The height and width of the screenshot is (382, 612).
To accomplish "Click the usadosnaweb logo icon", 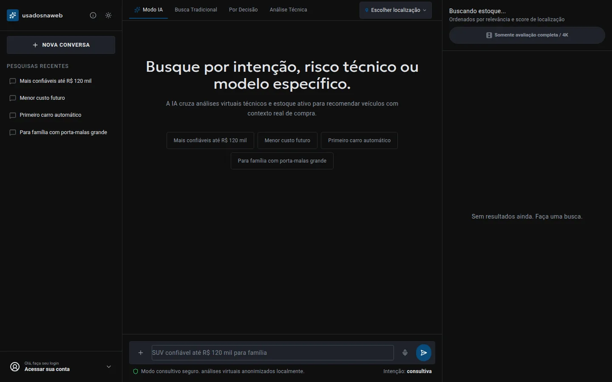I will pos(13,15).
